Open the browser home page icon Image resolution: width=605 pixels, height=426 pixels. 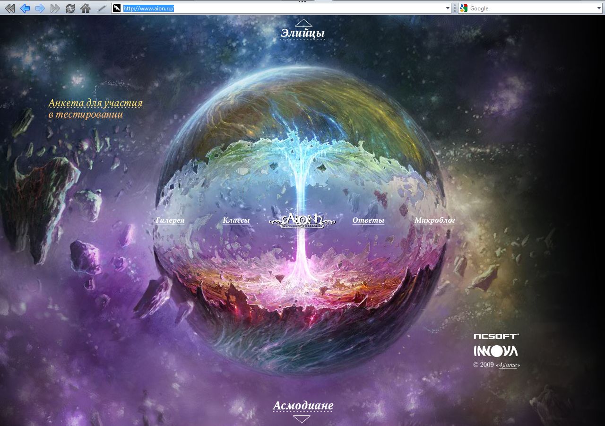pos(85,8)
